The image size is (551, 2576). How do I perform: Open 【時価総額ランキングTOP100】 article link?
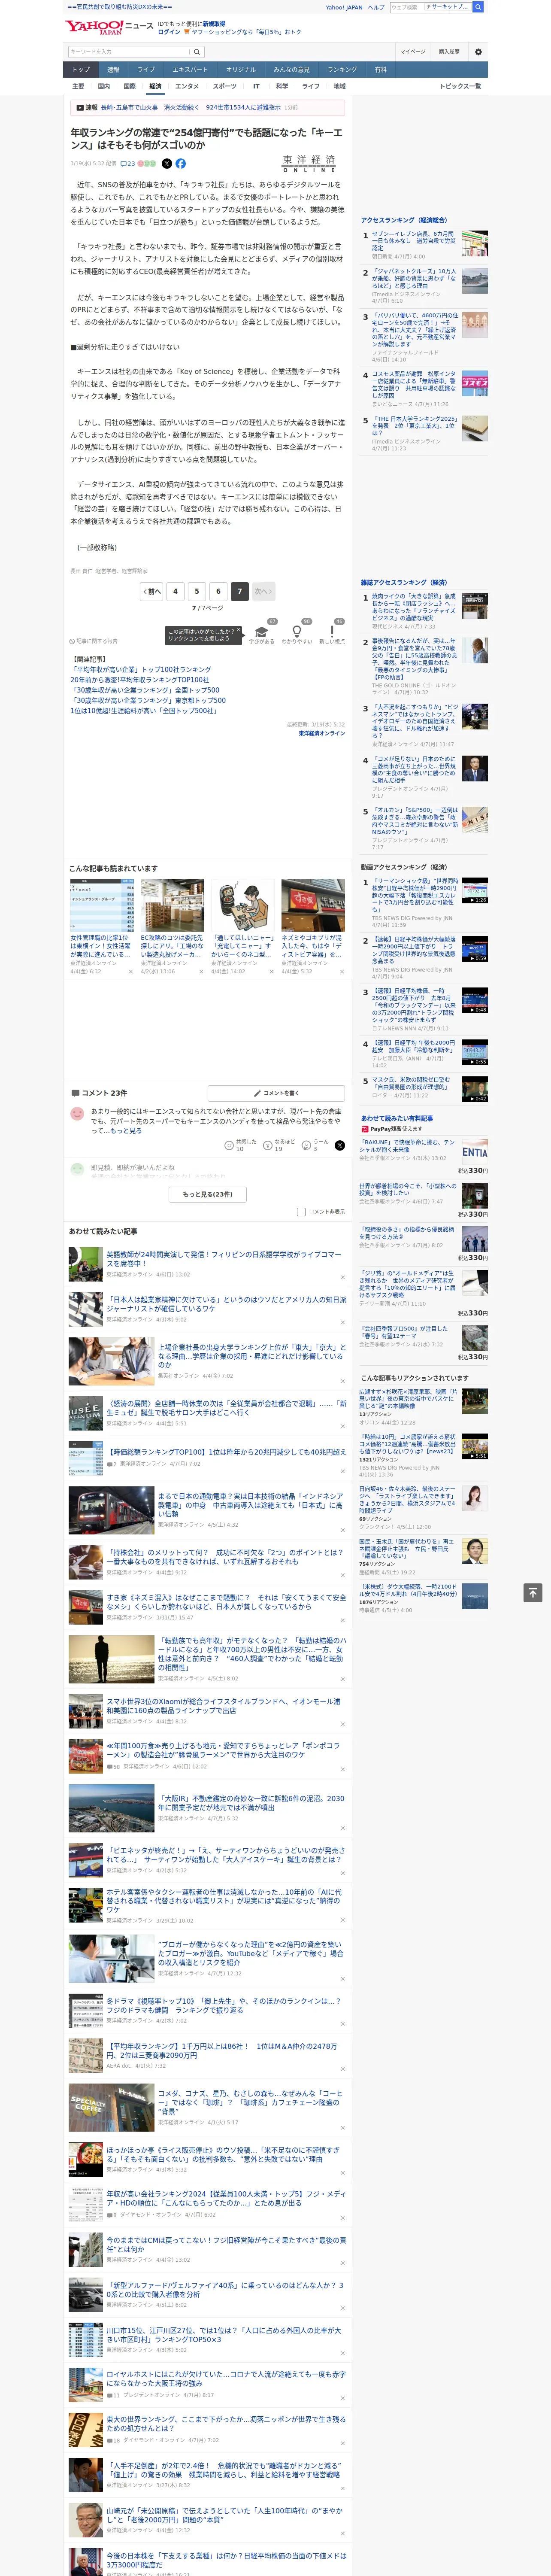(227, 1452)
